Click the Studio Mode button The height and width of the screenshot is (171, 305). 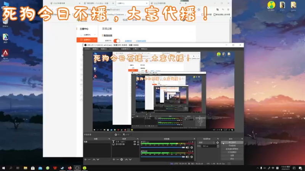(232, 152)
